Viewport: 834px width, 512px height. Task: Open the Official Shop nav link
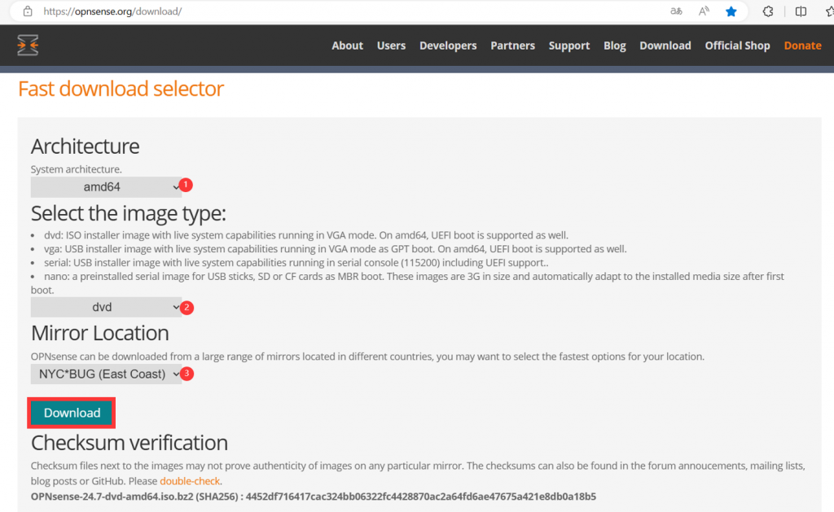pos(737,46)
